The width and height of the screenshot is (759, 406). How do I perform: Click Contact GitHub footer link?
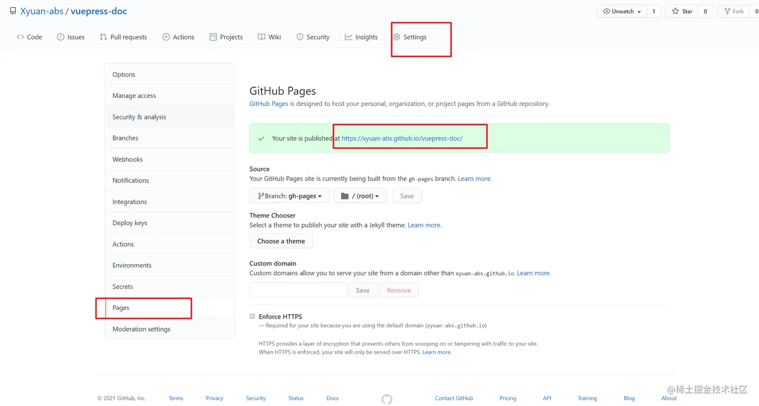point(454,398)
